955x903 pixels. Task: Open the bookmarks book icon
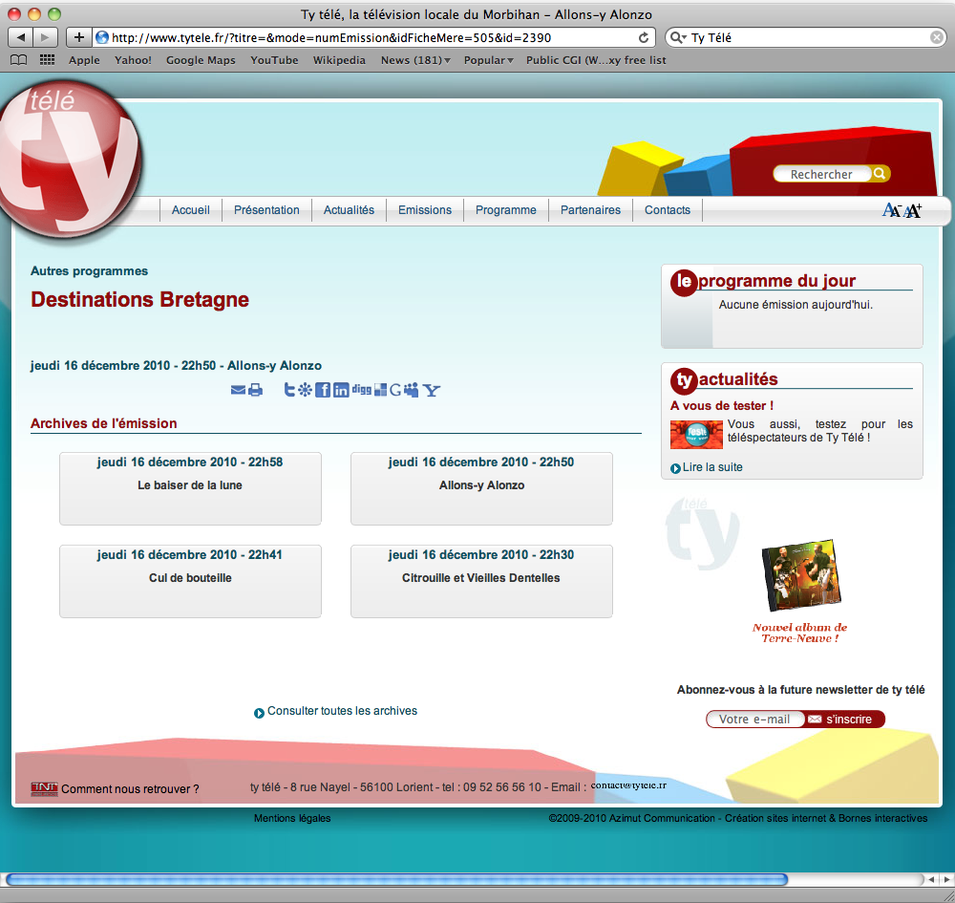point(19,59)
